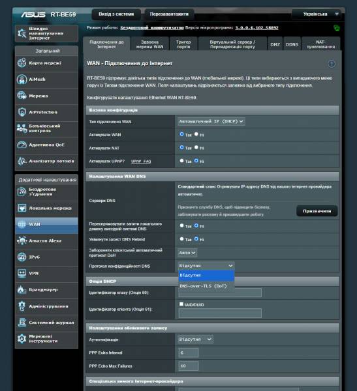Set Активувати UPnP to Так
The width and height of the screenshot is (357, 391).
click(181, 161)
